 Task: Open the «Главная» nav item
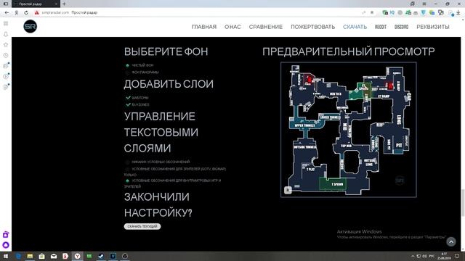pyautogui.click(x=204, y=27)
